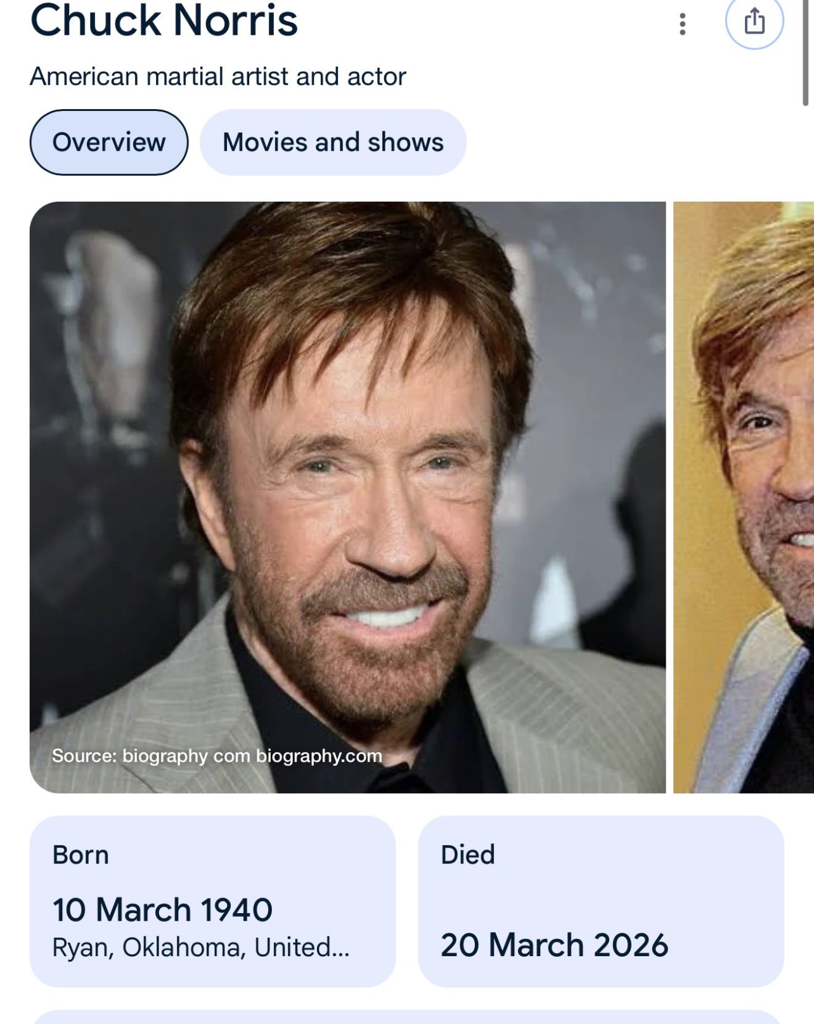Screen dimensions: 814x1024
Task: Tap the Ryan, Oklahoma birthplace text
Action: pos(200,947)
